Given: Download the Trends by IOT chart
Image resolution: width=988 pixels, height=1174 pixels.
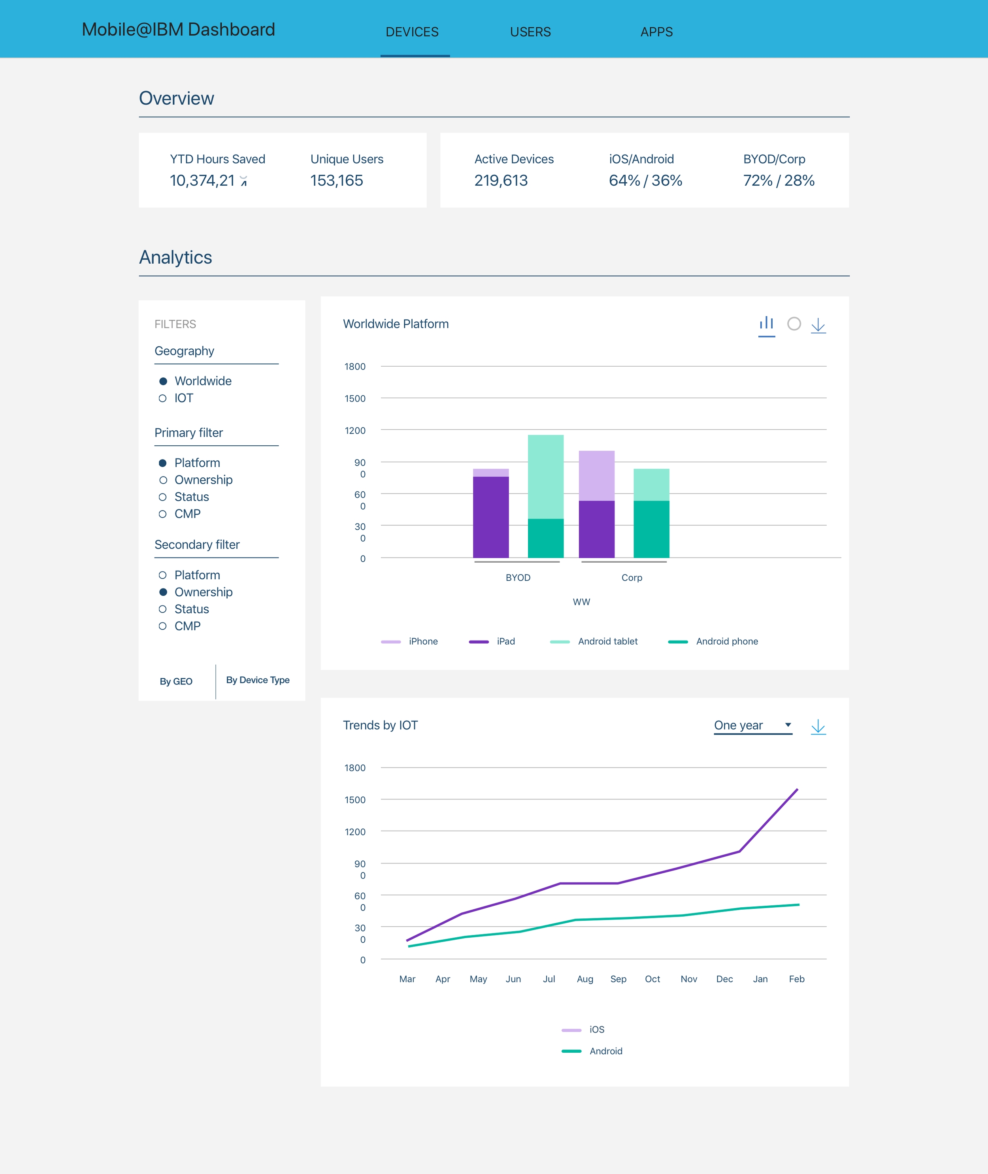Looking at the screenshot, I should pyautogui.click(x=818, y=726).
